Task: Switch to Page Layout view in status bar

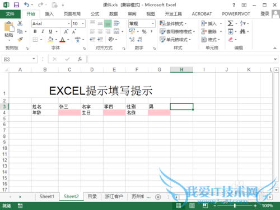Action: point(192,206)
